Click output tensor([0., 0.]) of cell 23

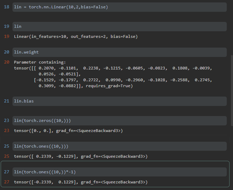click(68, 131)
